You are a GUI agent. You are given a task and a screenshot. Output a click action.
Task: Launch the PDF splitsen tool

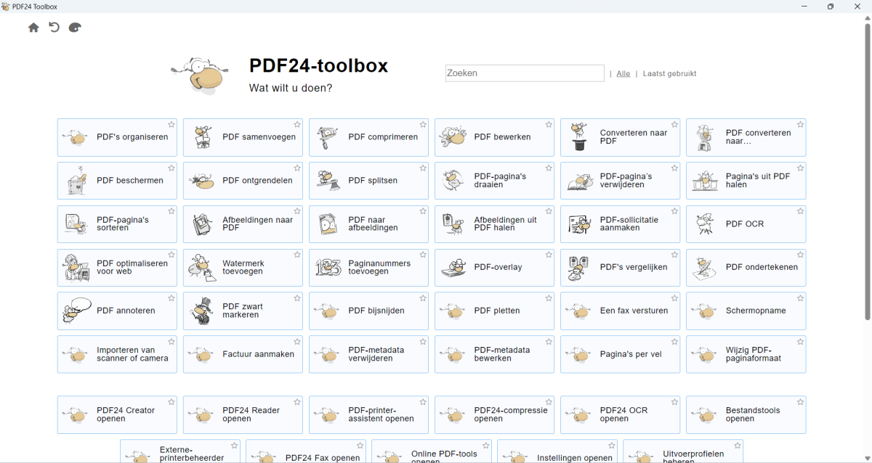coord(368,181)
